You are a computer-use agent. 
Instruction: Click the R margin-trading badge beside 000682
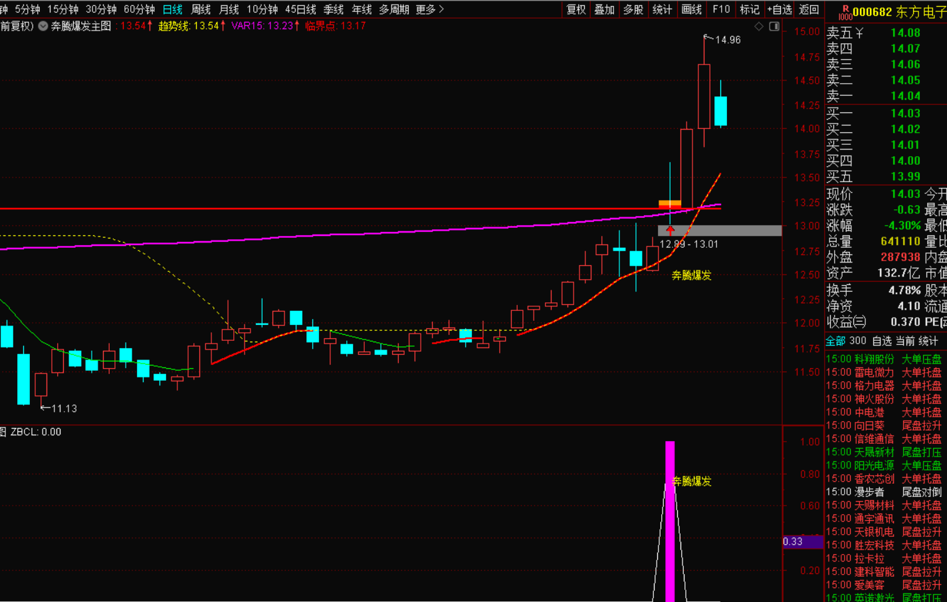click(845, 12)
